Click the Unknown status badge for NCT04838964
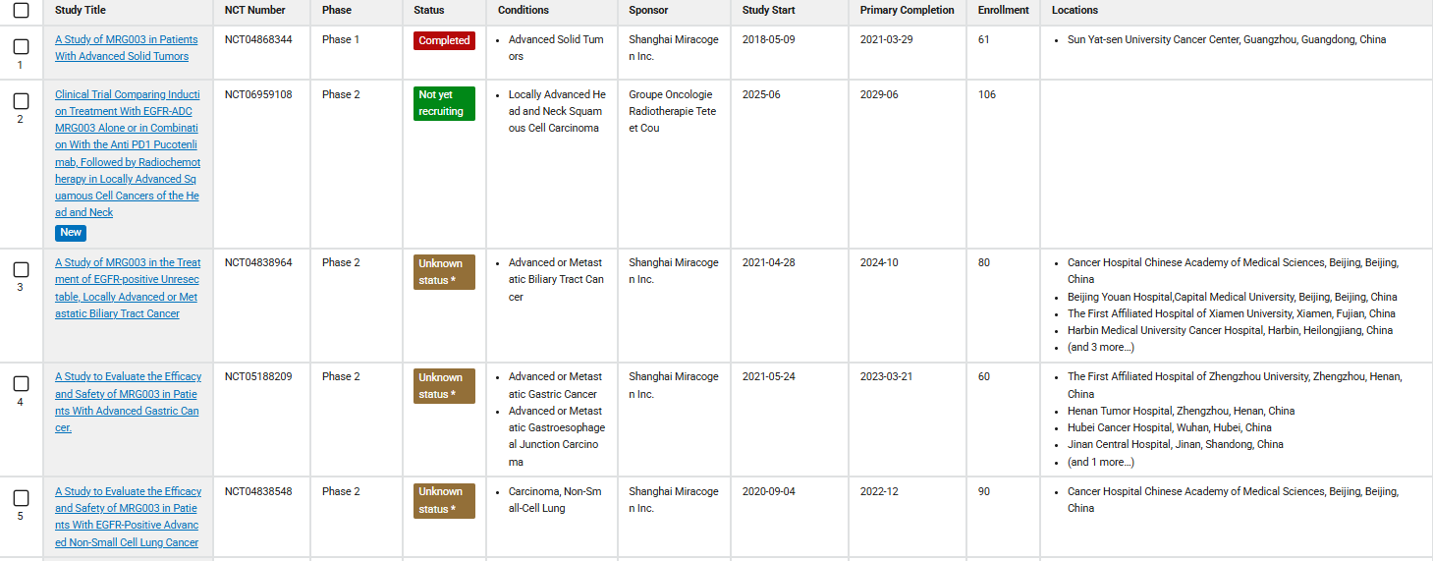Viewport: 1433px width, 561px height. click(444, 272)
